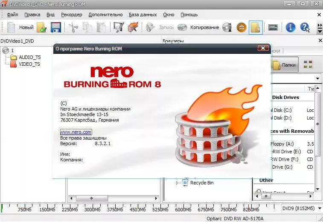Select the Disk (D:) entry
Image resolution: width=323 pixels, height=222 pixels.
tap(282, 118)
